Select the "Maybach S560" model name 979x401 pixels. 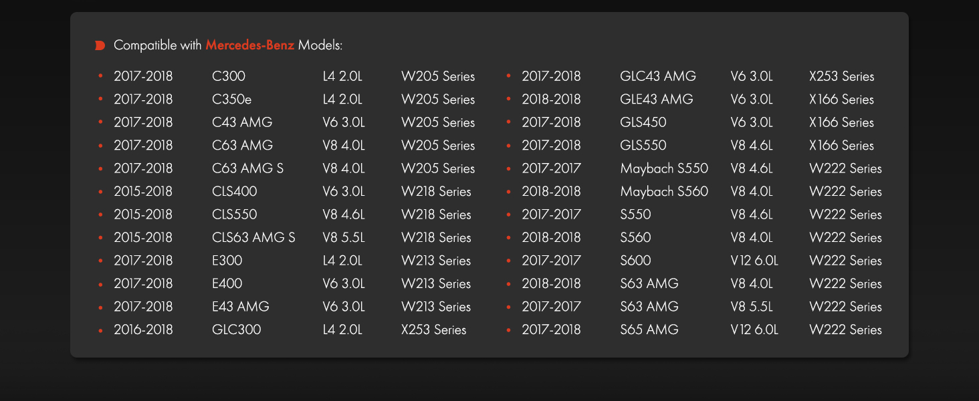click(664, 192)
